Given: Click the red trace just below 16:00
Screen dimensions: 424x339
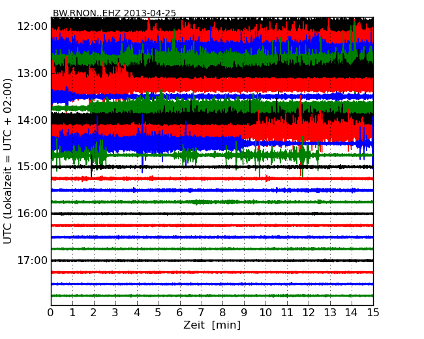Looking at the screenshot, I should pyautogui.click(x=212, y=226).
